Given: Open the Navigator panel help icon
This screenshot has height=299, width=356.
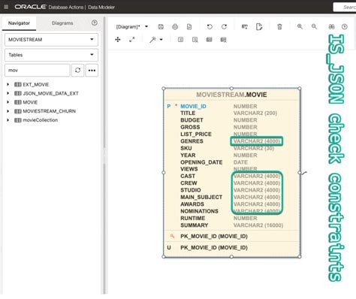Looking at the screenshot, I should (x=95, y=23).
